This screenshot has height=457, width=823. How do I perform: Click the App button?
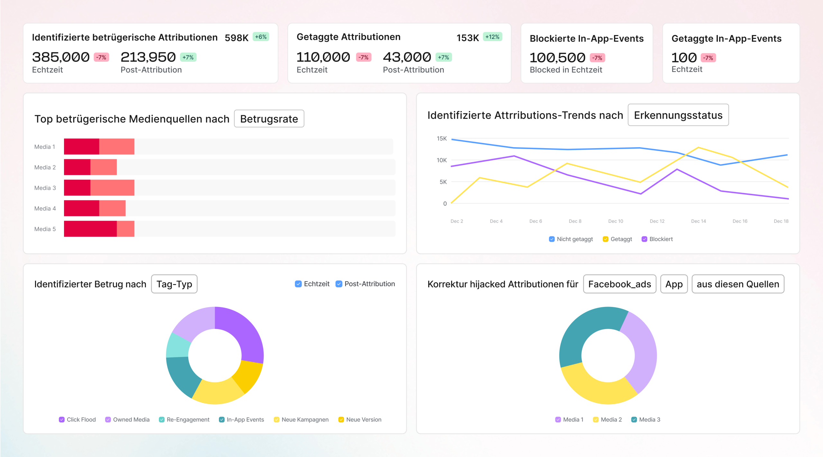tap(674, 284)
